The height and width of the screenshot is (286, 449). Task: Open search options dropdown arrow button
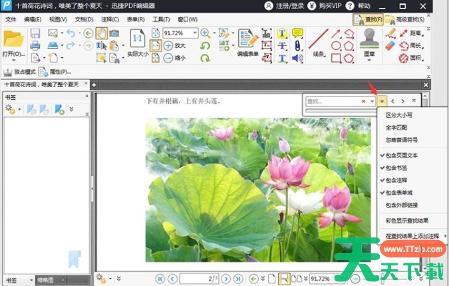[382, 101]
